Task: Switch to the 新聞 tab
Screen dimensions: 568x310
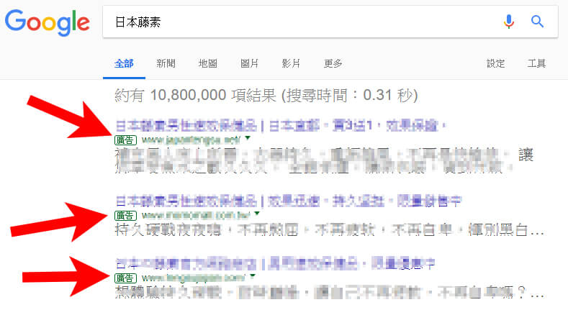Action: tap(166, 64)
